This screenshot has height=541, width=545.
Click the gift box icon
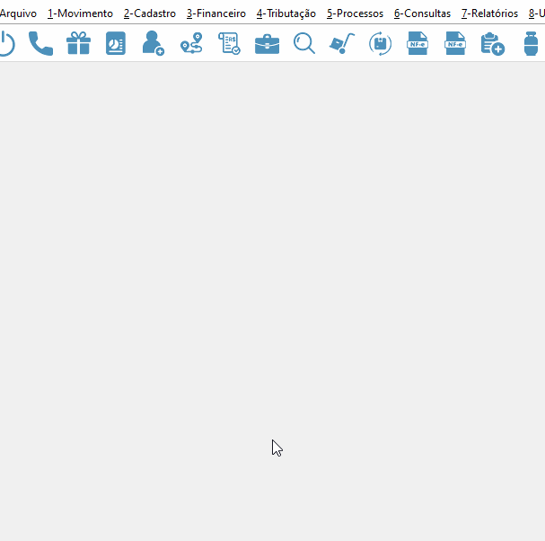pyautogui.click(x=78, y=43)
